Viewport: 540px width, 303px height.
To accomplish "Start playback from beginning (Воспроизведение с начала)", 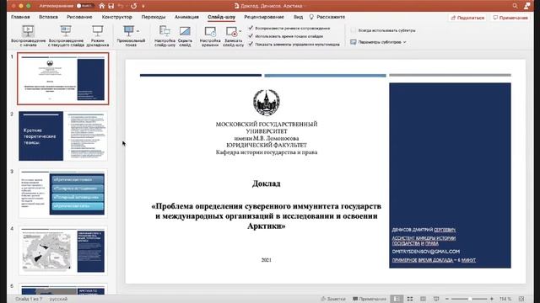I will click(x=28, y=35).
